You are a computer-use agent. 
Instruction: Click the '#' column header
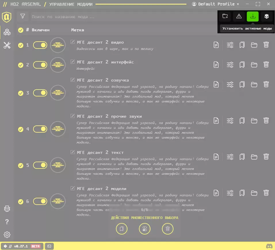pyautogui.click(x=27, y=30)
